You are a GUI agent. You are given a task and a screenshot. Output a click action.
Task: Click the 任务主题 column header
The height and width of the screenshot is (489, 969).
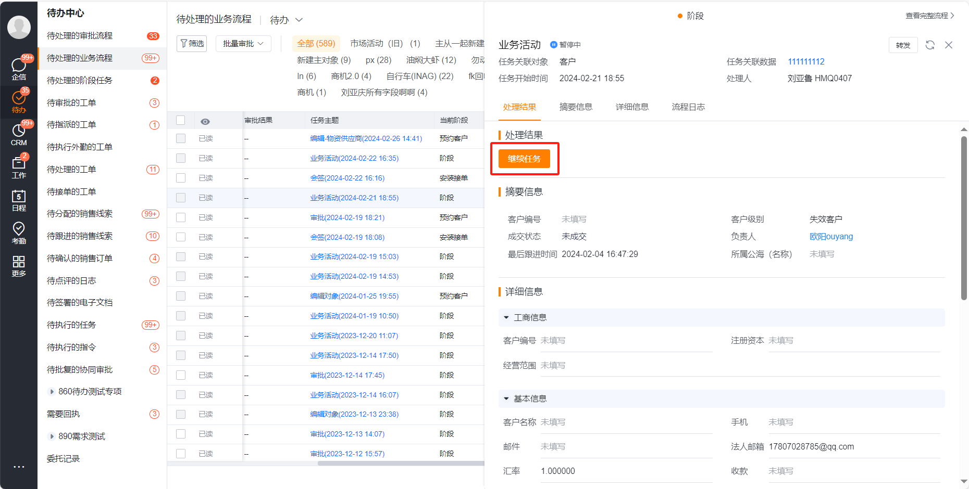coord(325,120)
